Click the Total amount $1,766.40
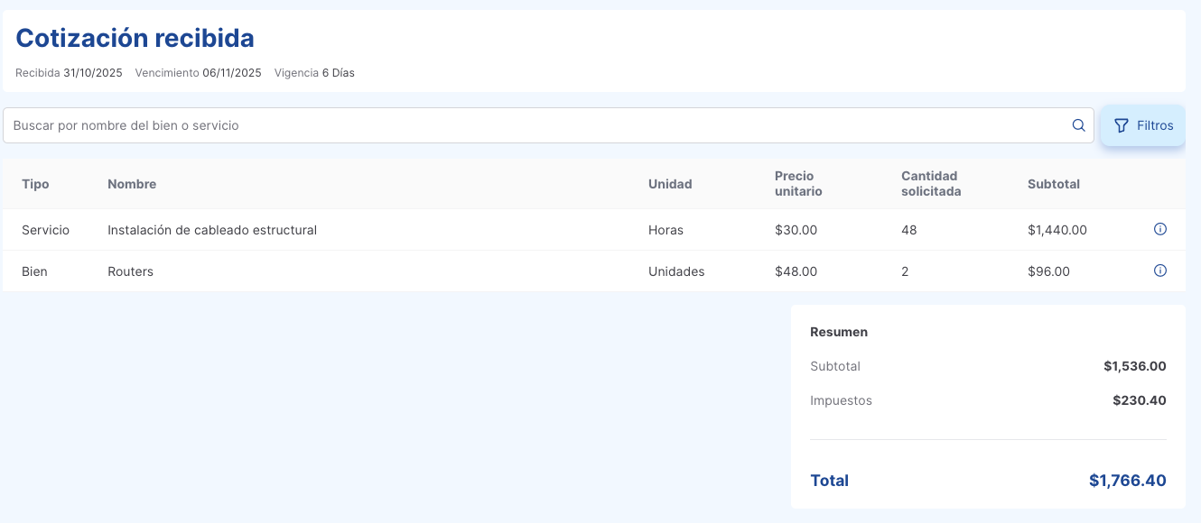This screenshot has width=1201, height=523. tap(1127, 481)
